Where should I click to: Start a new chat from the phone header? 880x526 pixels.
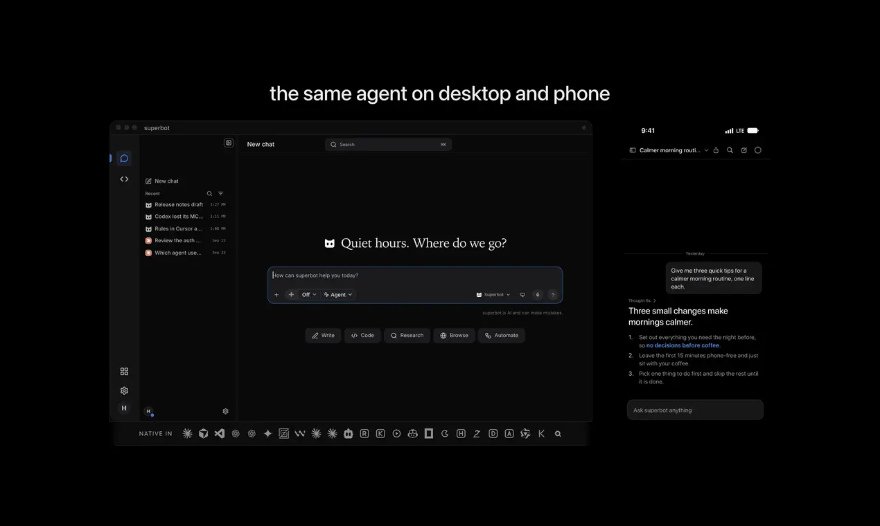[743, 150]
